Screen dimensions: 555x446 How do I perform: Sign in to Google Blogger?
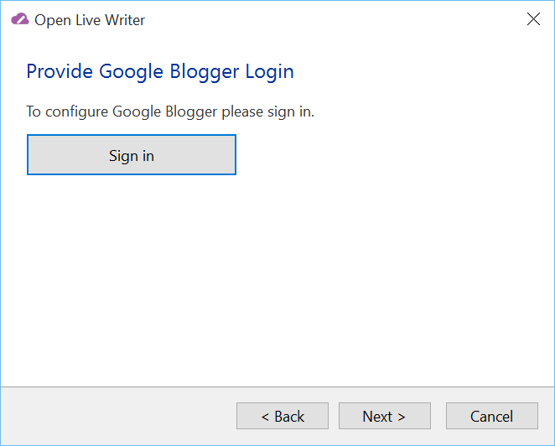tap(132, 155)
